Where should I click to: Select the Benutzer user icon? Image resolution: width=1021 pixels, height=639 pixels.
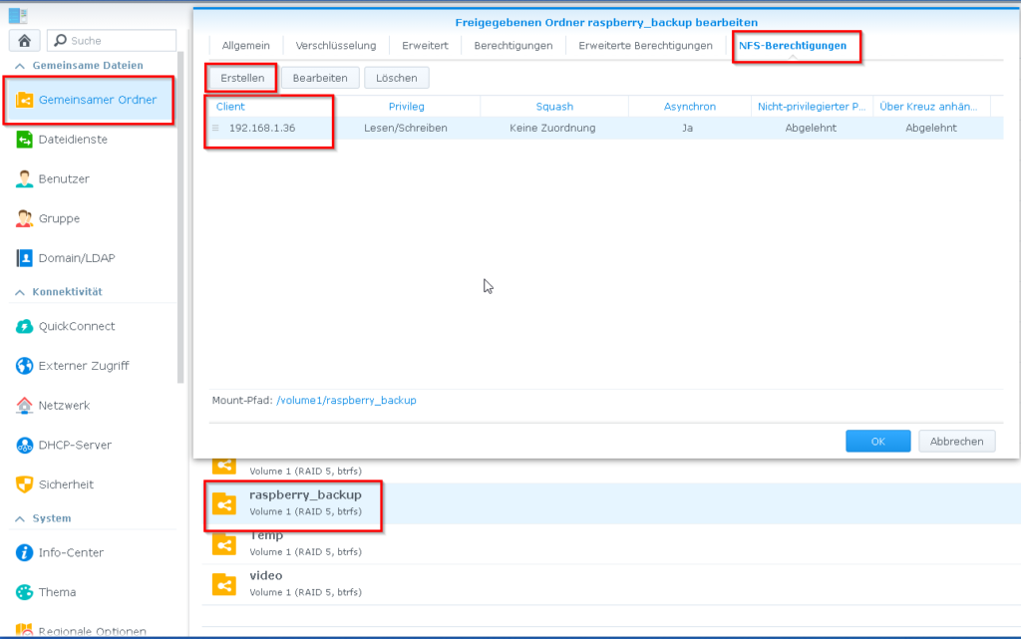point(25,179)
